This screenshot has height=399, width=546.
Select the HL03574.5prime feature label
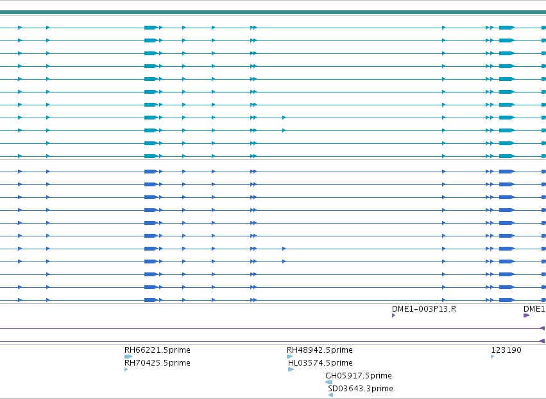coord(320,363)
